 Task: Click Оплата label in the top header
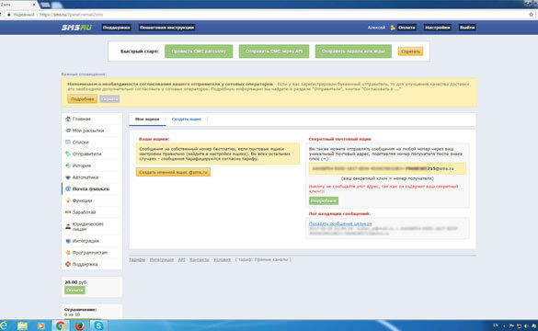tap(406, 28)
